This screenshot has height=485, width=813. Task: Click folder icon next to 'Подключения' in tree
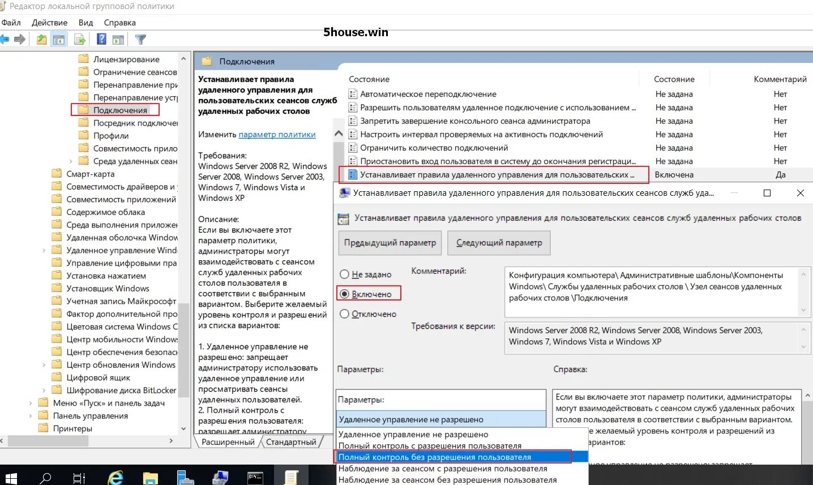click(x=84, y=110)
